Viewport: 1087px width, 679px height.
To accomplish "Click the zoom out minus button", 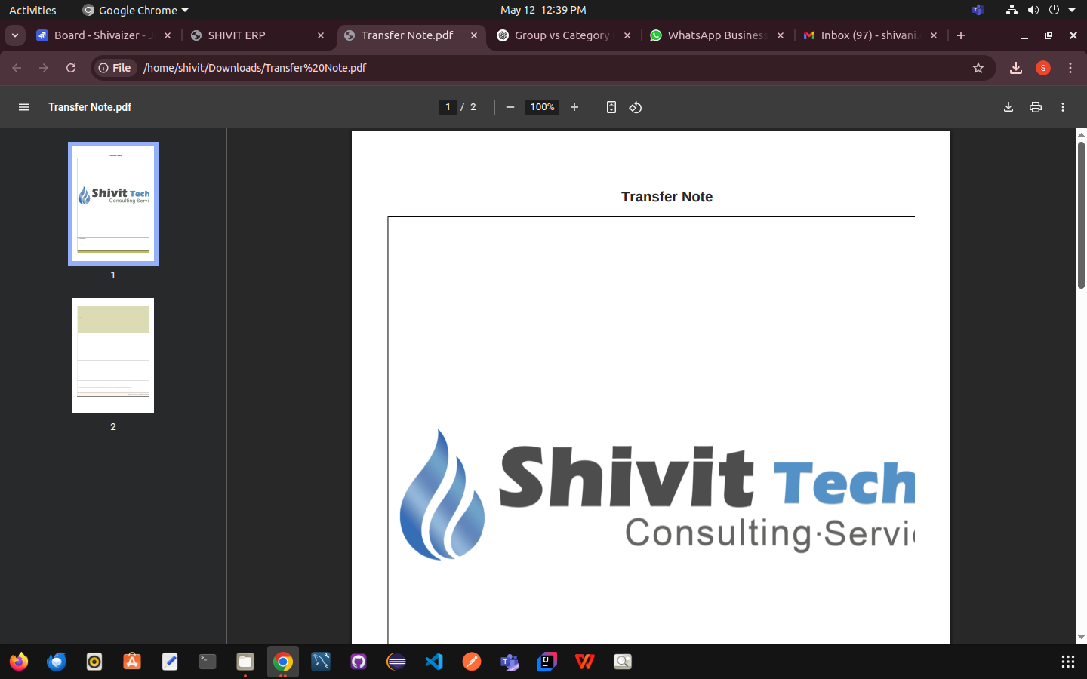I will click(x=510, y=107).
